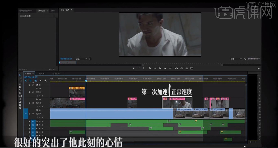Toggle lock on track V3
This screenshot has height=148, width=278.
pyautogui.click(x=29, y=92)
